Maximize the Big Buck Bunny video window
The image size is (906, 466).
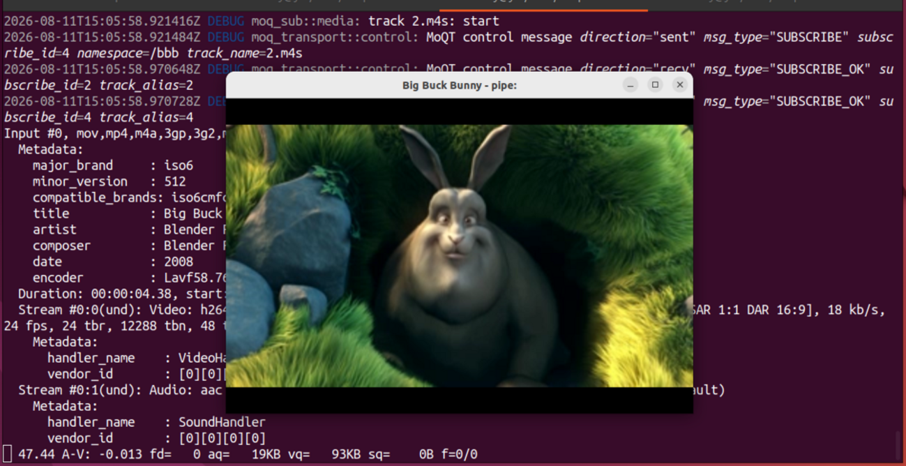pyautogui.click(x=655, y=85)
